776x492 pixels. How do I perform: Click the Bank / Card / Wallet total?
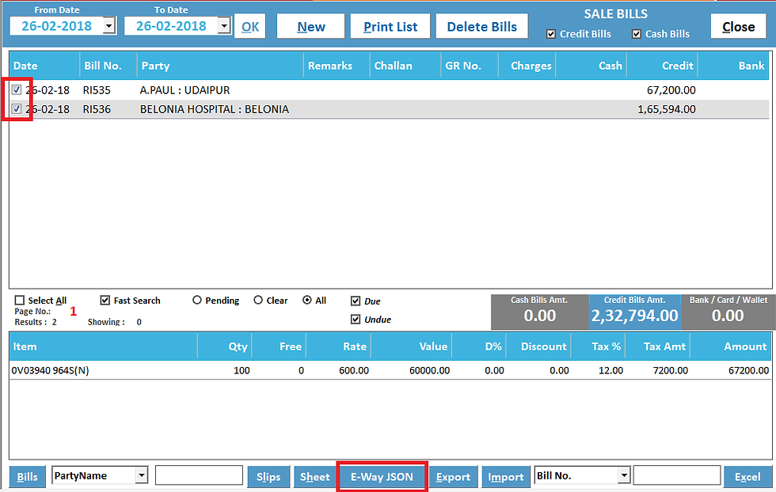(728, 312)
